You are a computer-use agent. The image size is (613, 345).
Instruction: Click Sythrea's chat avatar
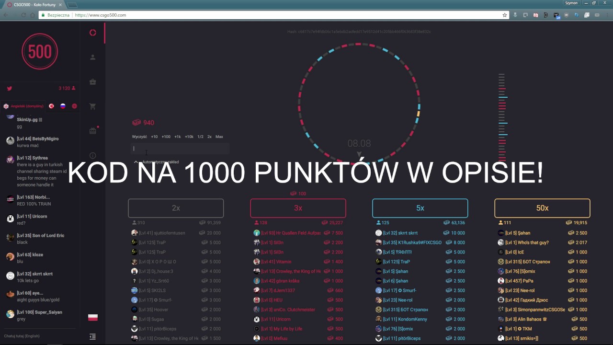coord(10,160)
